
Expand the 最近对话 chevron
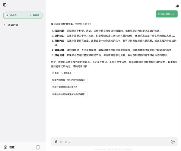point(5,25)
